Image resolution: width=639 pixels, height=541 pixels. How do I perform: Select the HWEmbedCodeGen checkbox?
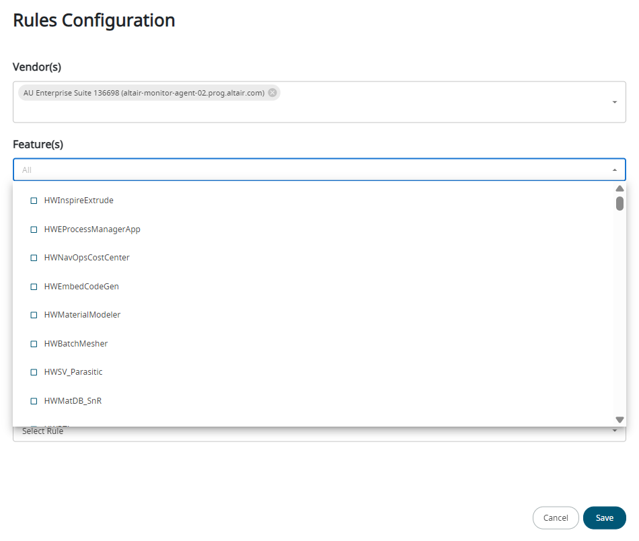(x=34, y=287)
